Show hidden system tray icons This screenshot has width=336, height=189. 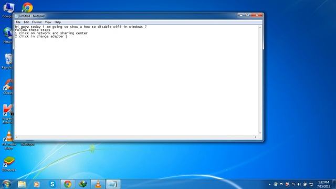pyautogui.click(x=269, y=184)
